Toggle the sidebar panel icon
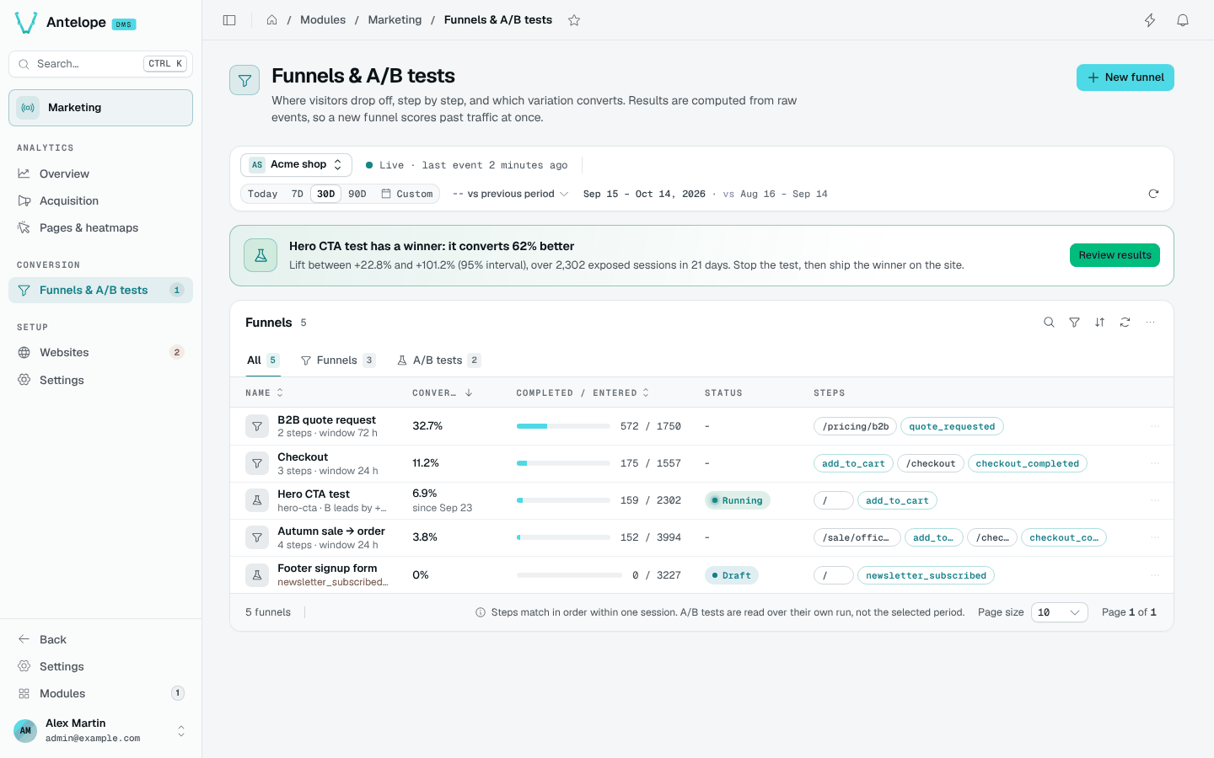1214x758 pixels. click(x=229, y=20)
